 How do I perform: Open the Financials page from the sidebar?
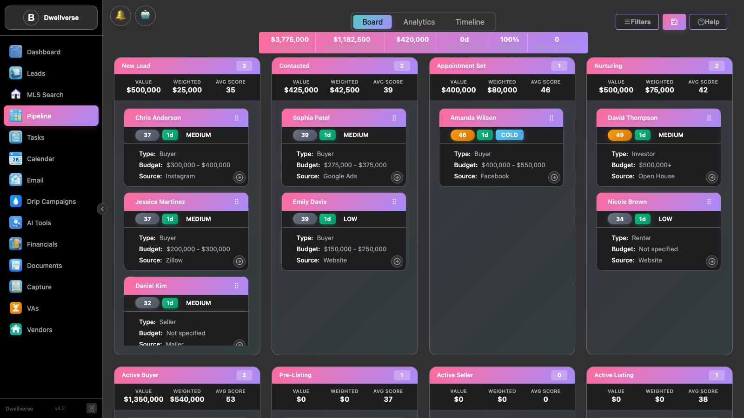51,244
